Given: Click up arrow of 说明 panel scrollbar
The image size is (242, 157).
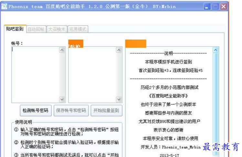Looking at the screenshot, I should click(x=216, y=50).
